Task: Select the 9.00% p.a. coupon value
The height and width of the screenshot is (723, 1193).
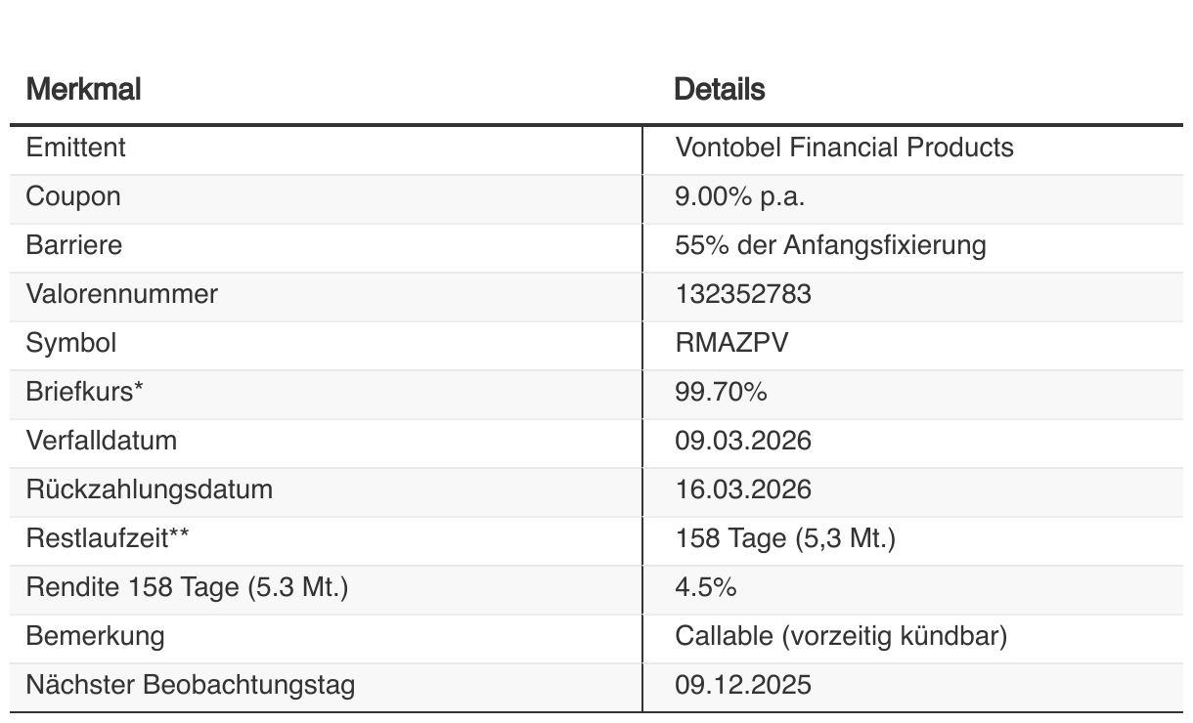Action: coord(739,196)
